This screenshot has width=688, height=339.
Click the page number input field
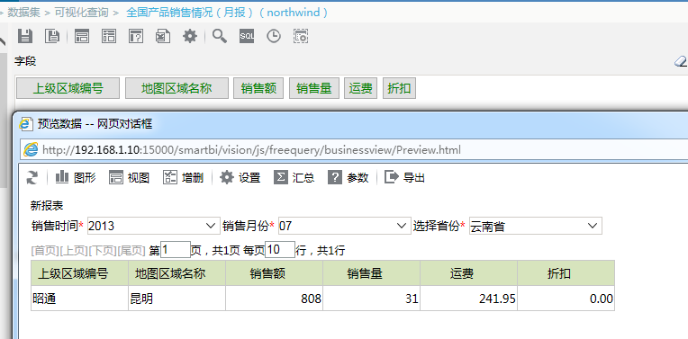[x=176, y=250]
